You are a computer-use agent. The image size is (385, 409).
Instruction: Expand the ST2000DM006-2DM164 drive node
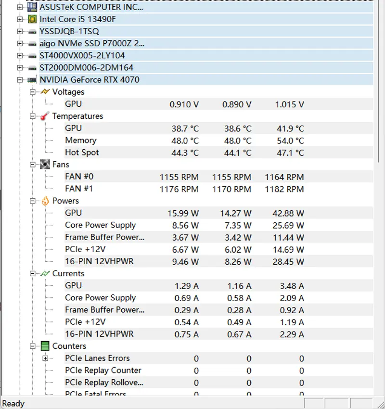(x=20, y=67)
